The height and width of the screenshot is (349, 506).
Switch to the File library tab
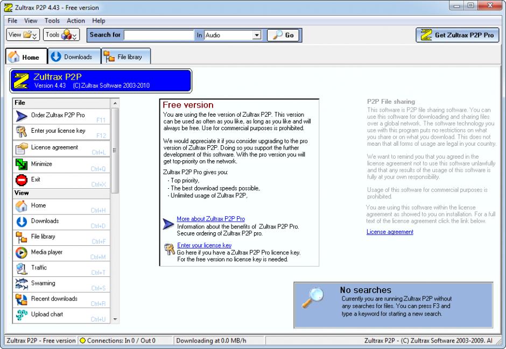click(x=126, y=56)
